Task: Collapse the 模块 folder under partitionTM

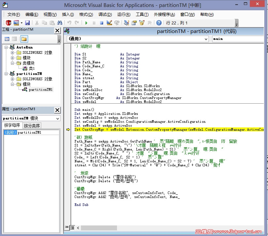Action: [12, 84]
